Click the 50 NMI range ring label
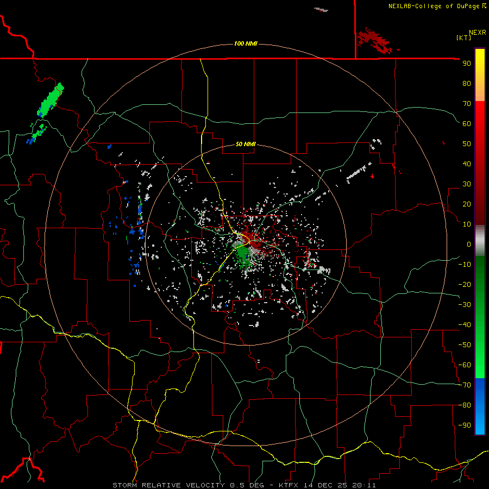The height and width of the screenshot is (489, 489). tap(246, 144)
